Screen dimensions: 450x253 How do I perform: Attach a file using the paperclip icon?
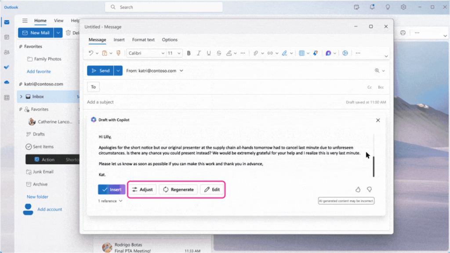point(256,53)
